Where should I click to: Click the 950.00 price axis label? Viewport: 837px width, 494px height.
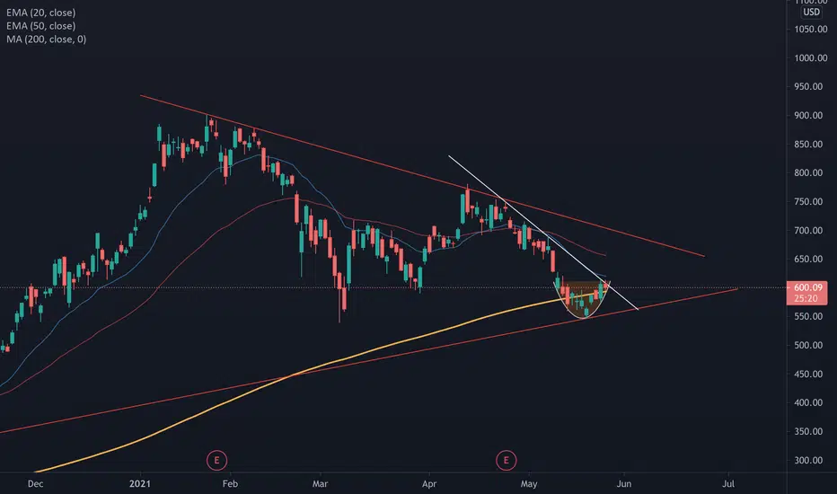[x=808, y=86]
